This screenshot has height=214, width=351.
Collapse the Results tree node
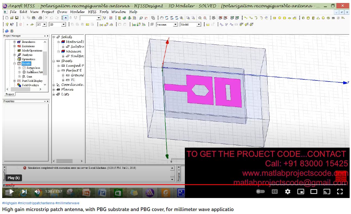14,64
